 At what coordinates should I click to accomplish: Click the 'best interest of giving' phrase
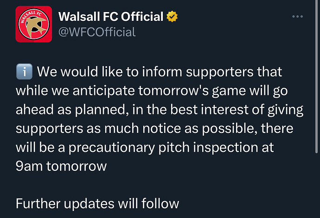(x=237, y=110)
